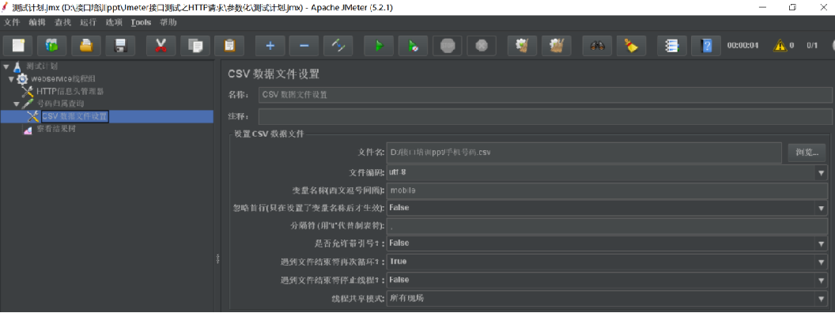Click the 名称 input field
835x313 pixels.
tap(545, 96)
